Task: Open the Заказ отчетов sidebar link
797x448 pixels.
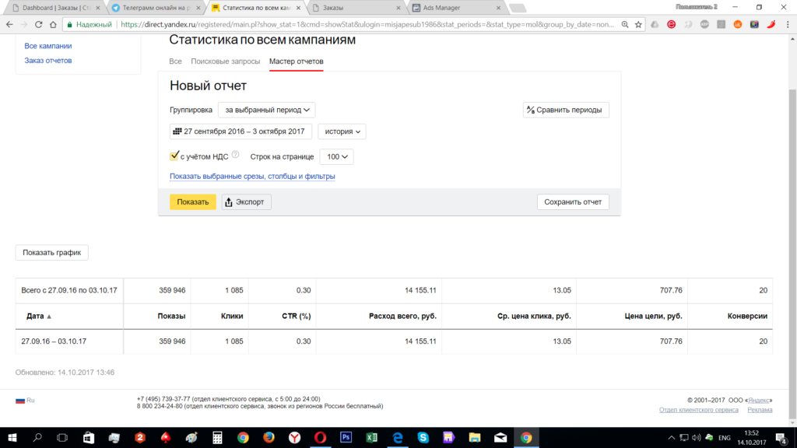Action: [x=47, y=61]
